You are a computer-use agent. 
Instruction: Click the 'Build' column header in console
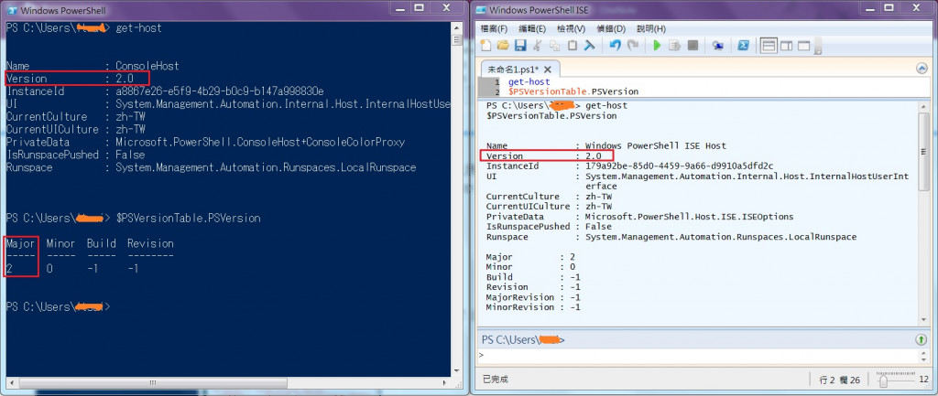click(101, 243)
